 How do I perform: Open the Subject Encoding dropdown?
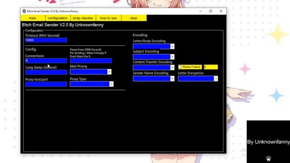tap(172, 57)
